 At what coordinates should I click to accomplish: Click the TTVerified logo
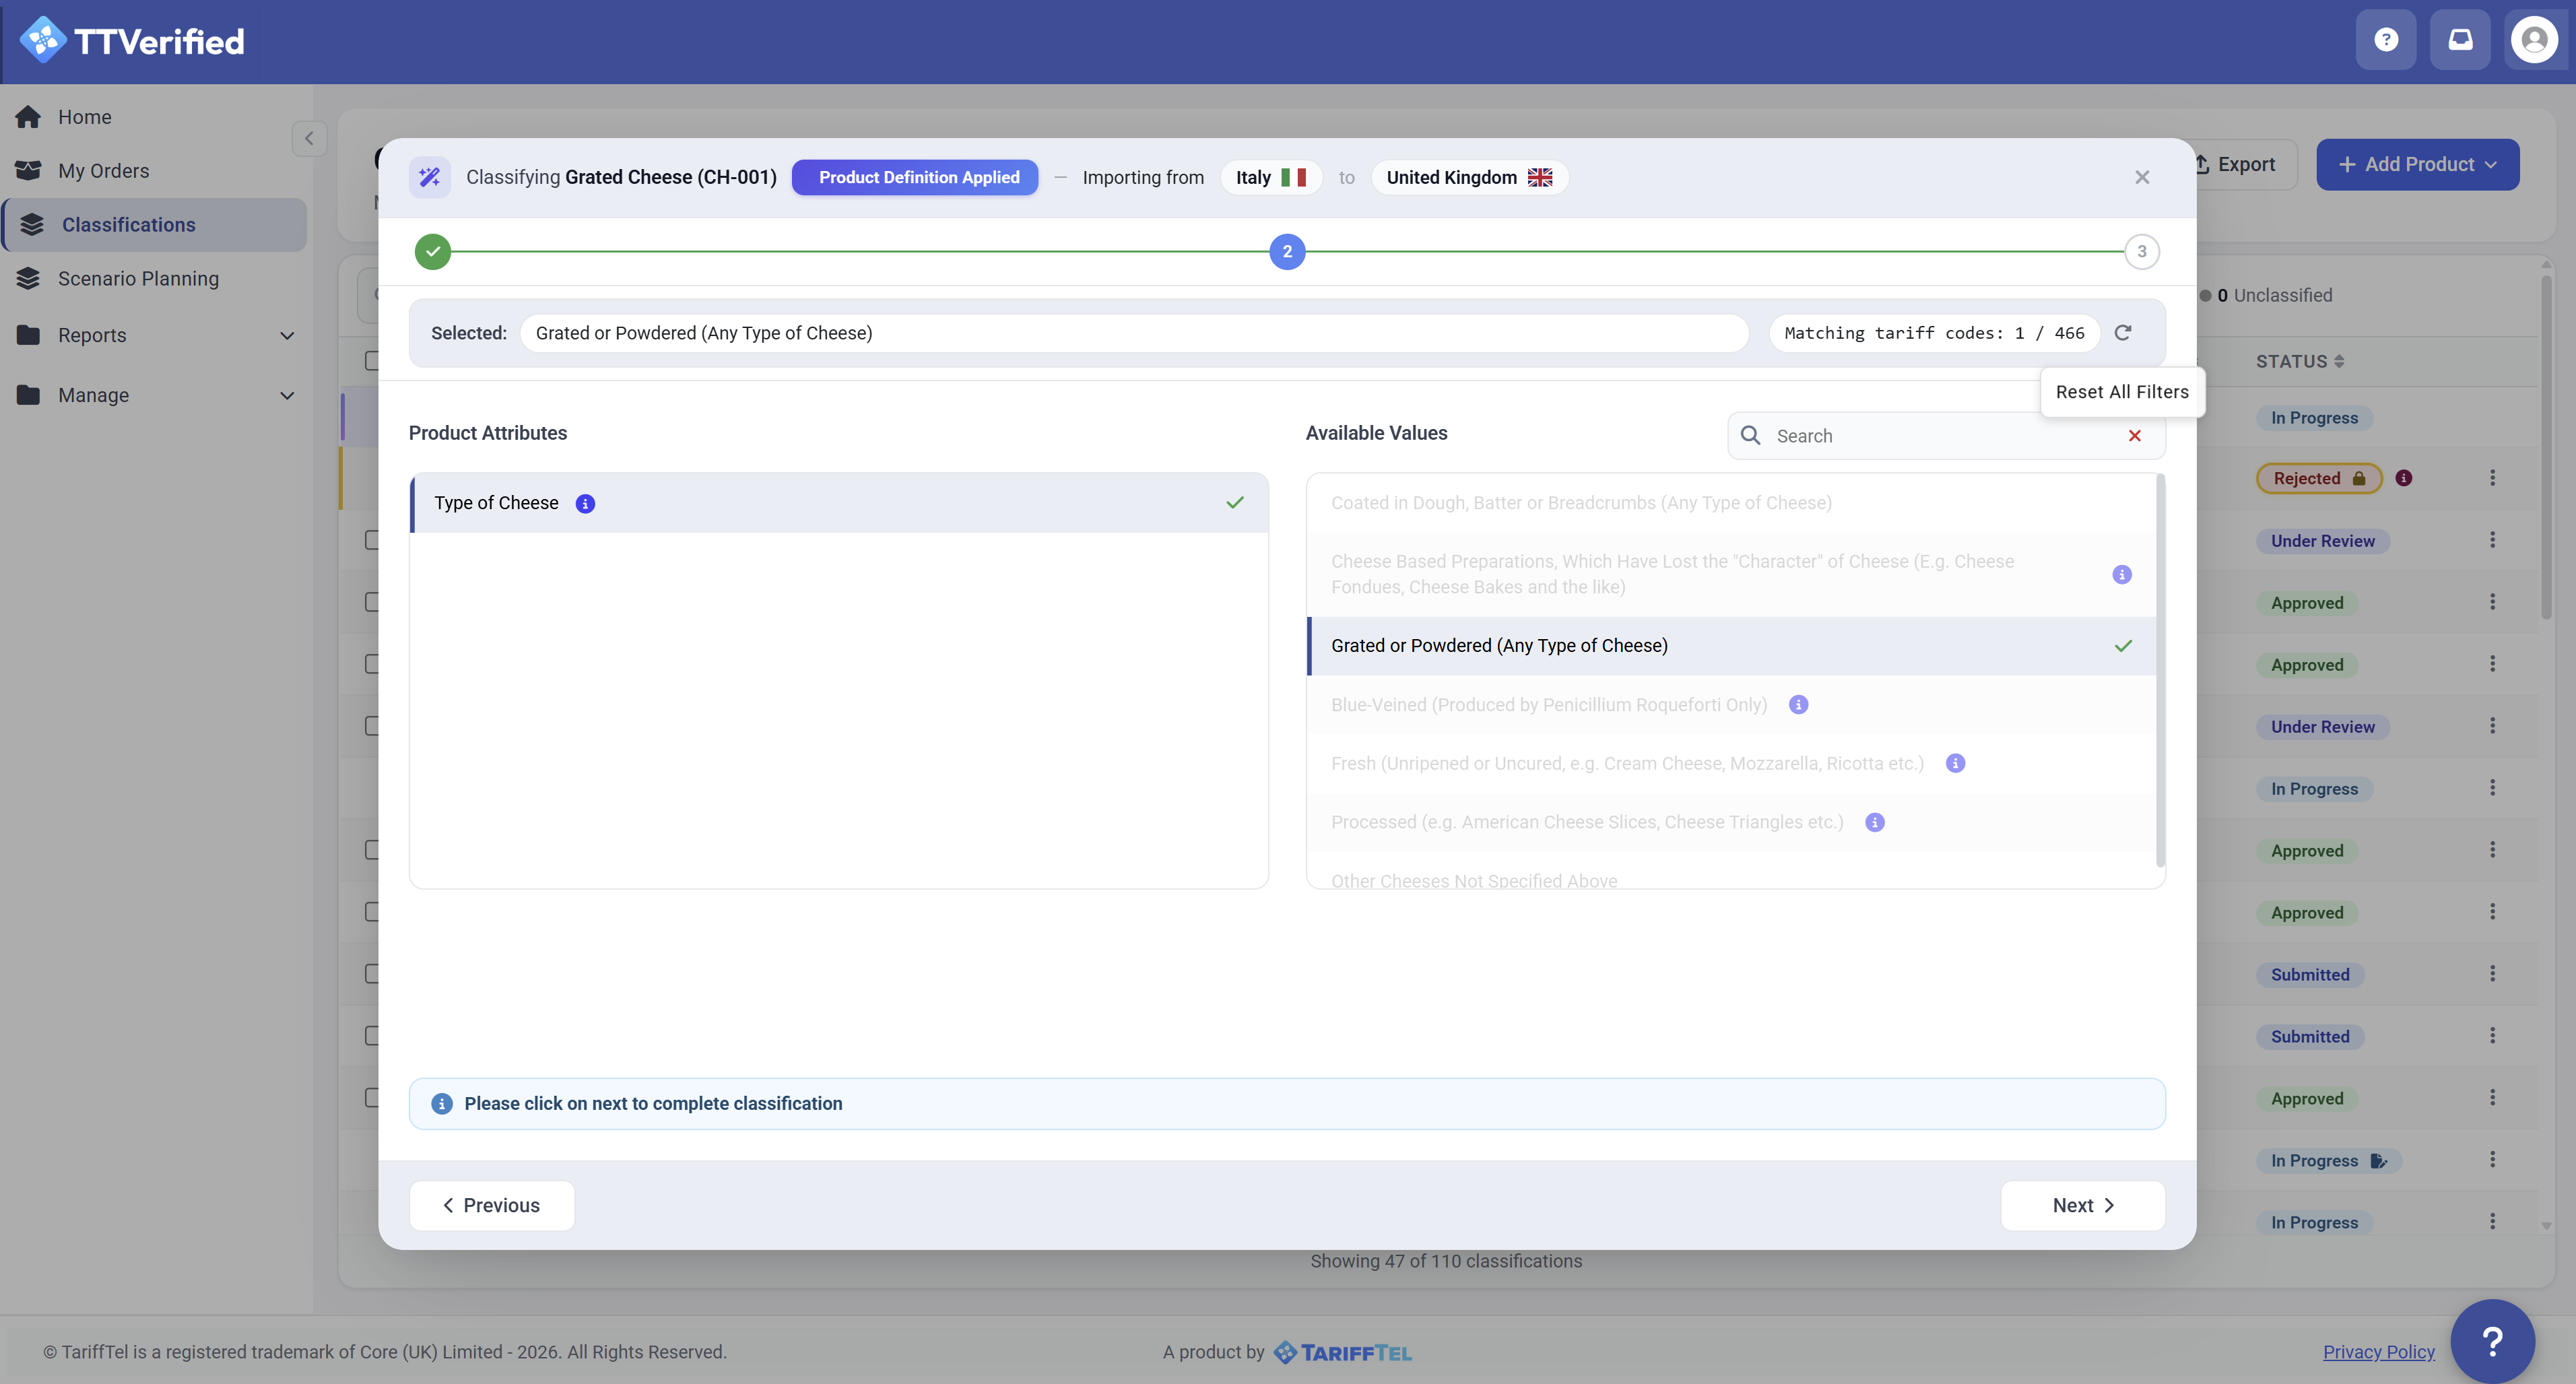pyautogui.click(x=132, y=41)
